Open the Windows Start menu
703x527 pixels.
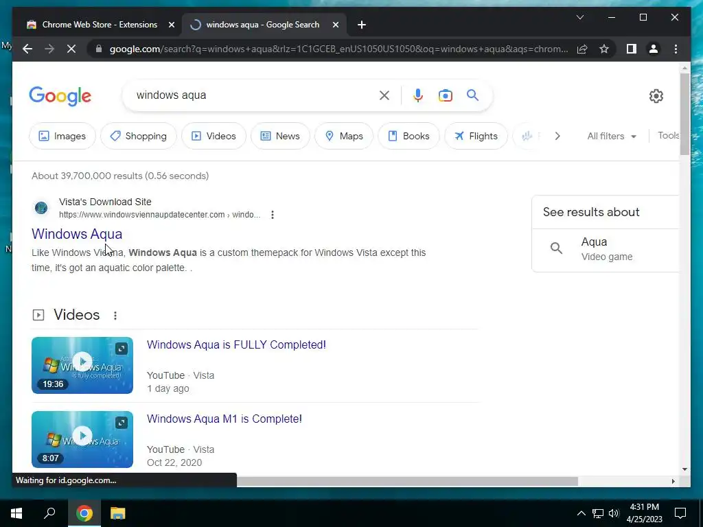[x=16, y=513]
